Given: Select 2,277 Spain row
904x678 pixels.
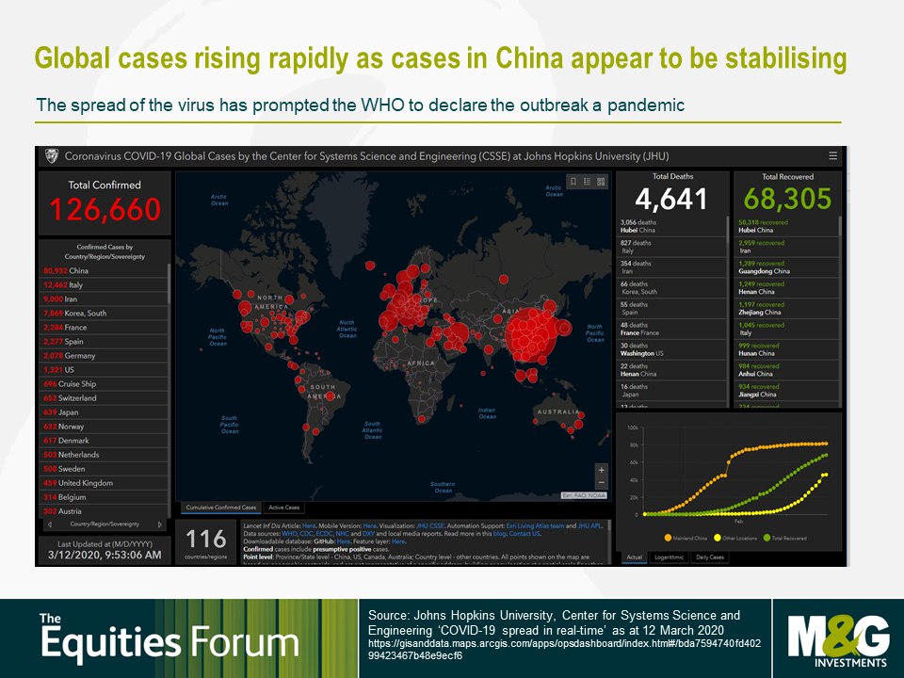Looking at the screenshot, I should pyautogui.click(x=104, y=341).
